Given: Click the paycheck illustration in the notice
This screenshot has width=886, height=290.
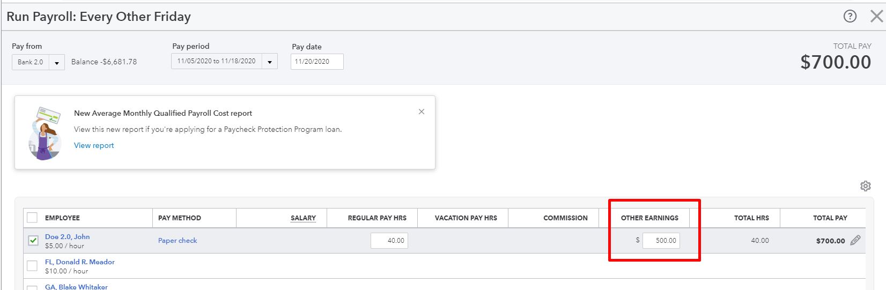Looking at the screenshot, I should point(46,133).
